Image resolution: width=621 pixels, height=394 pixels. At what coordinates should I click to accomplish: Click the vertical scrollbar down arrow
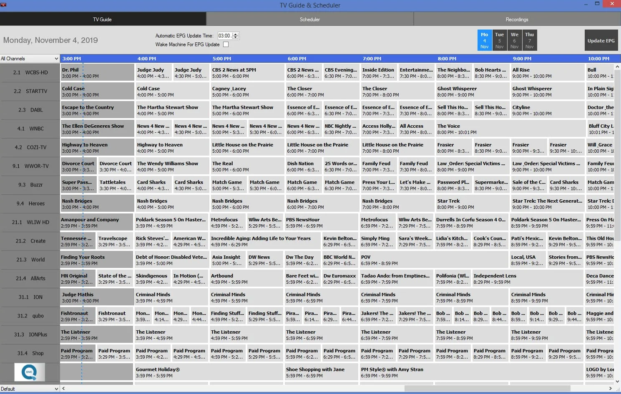point(618,381)
